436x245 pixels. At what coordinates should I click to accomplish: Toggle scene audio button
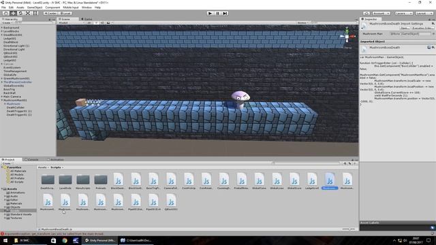coord(102,22)
